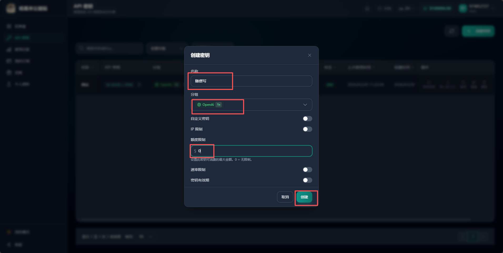
Task: Click the site logo above the sidebar
Action: 11,8
